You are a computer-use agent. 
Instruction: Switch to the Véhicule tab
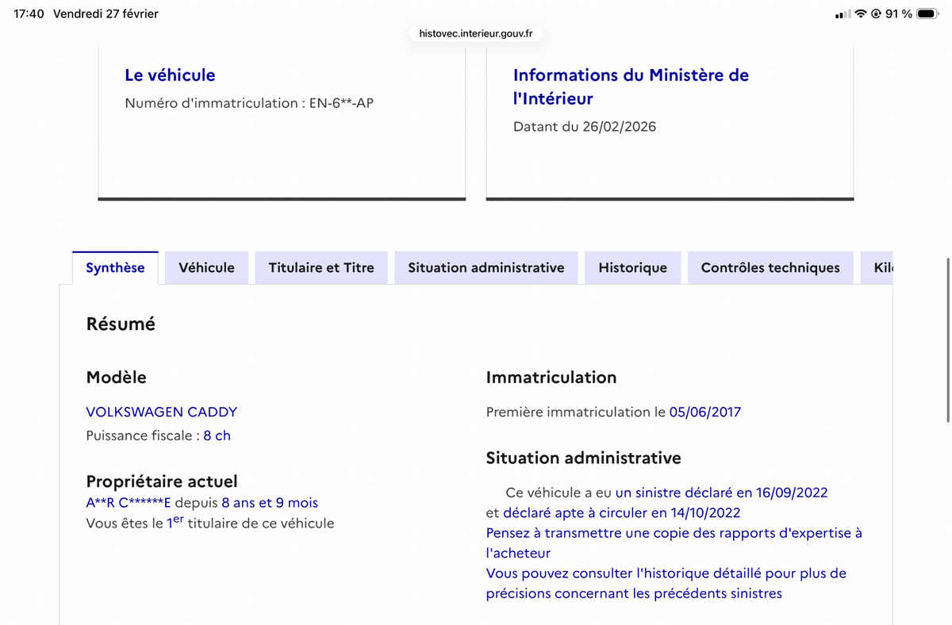[206, 268]
